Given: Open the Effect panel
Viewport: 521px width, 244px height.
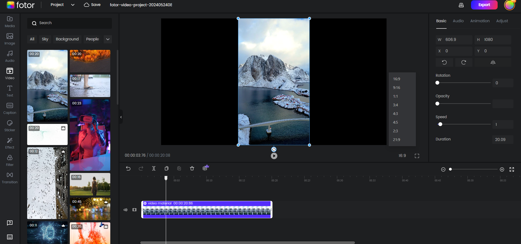Looking at the screenshot, I should [x=10, y=143].
